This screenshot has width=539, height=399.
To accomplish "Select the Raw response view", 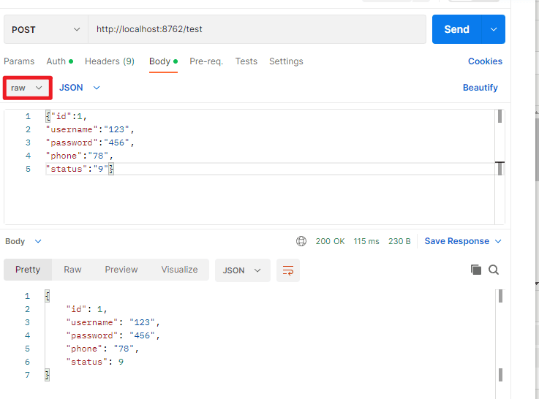I will tap(72, 270).
